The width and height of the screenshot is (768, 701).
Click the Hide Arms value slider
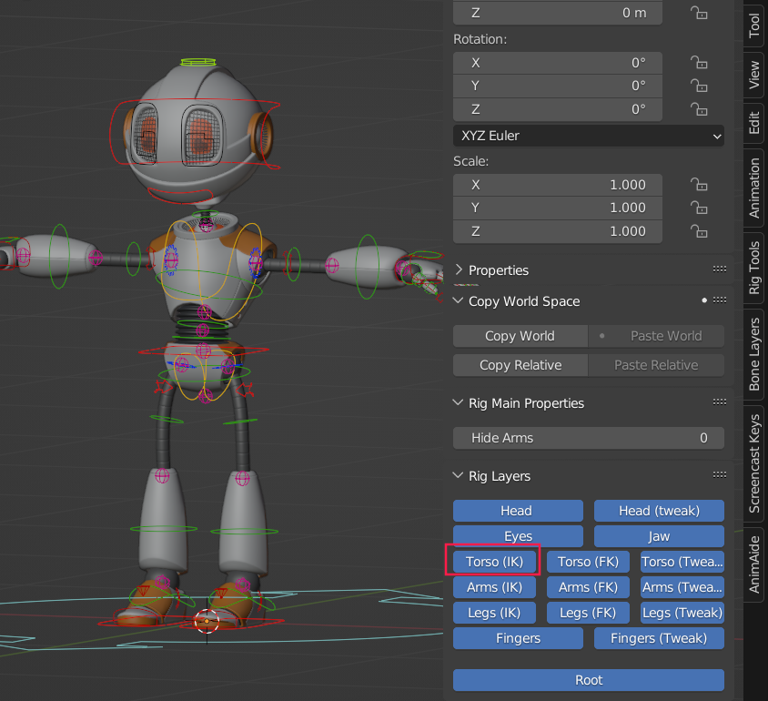point(588,438)
